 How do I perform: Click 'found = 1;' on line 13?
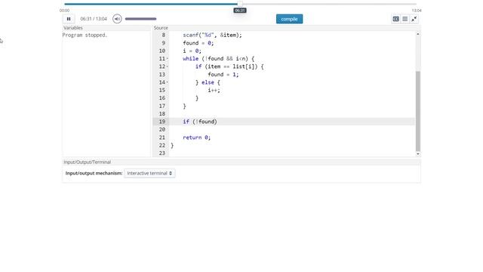[x=223, y=74]
